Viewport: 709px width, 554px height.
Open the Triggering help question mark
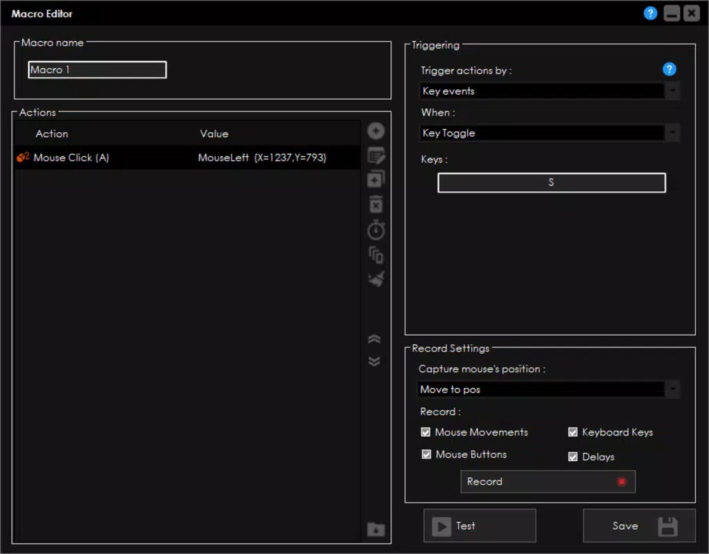[669, 69]
